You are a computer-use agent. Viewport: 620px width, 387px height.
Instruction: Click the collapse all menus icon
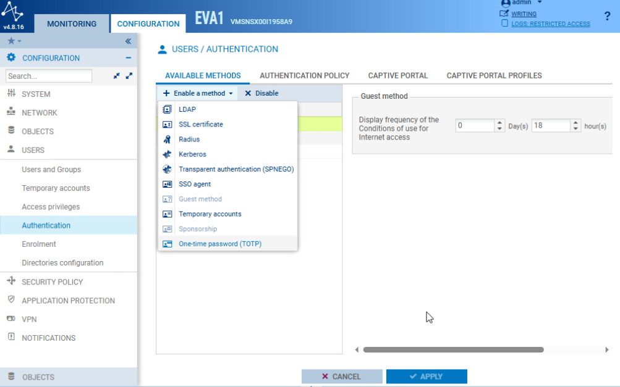coord(116,76)
